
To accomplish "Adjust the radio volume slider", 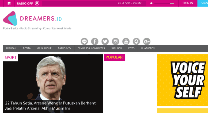I will [x=164, y=3].
